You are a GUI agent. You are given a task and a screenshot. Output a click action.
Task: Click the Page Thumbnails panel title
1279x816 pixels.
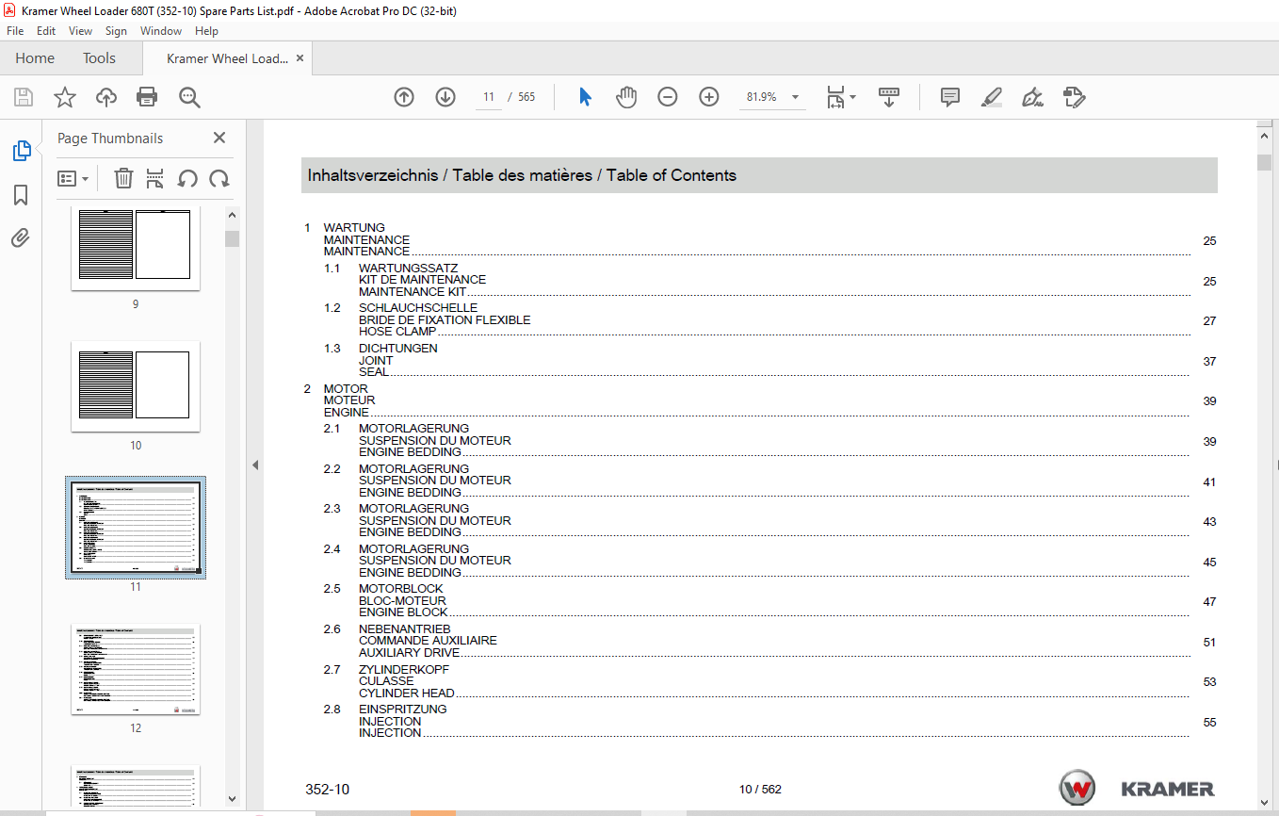click(110, 138)
